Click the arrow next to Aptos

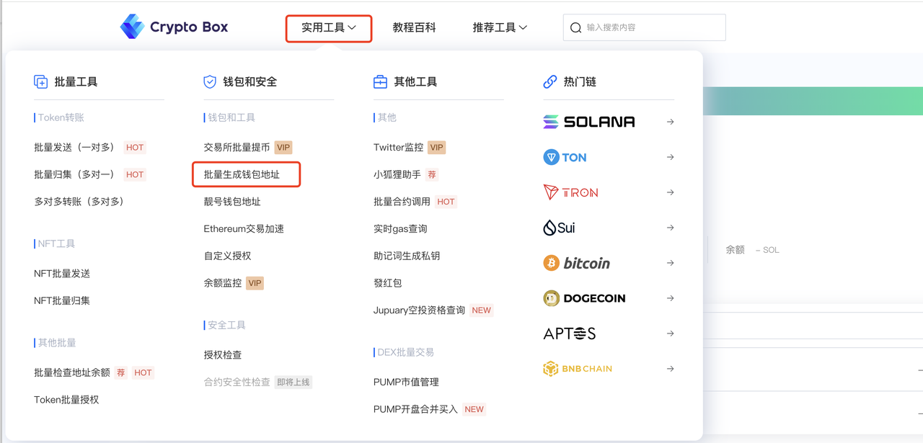click(x=670, y=334)
